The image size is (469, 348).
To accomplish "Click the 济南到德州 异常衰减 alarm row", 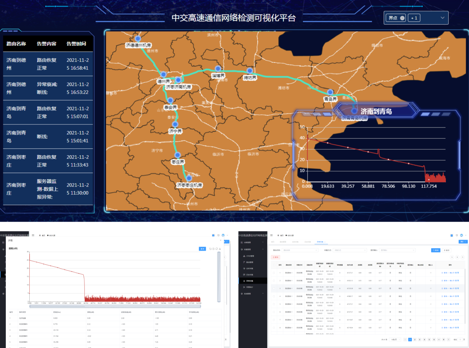I will (48, 88).
